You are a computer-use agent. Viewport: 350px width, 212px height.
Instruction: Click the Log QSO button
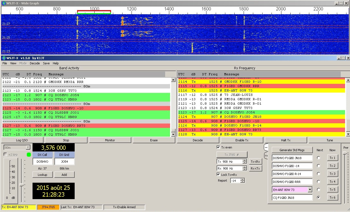click(22, 140)
